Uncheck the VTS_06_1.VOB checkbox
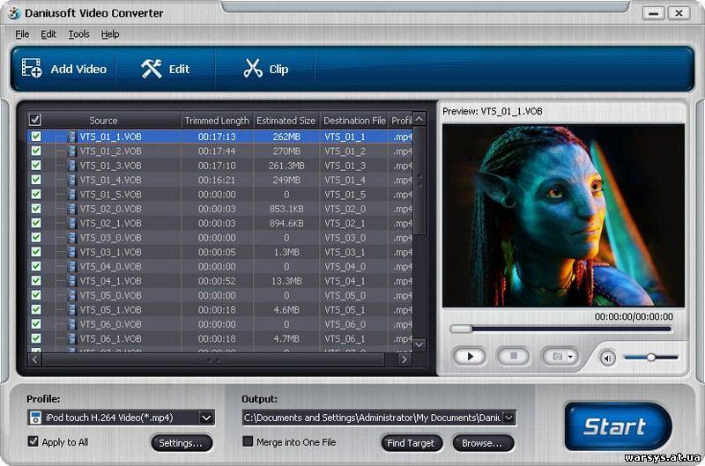Viewport: 705px width, 466px height. pyautogui.click(x=36, y=338)
